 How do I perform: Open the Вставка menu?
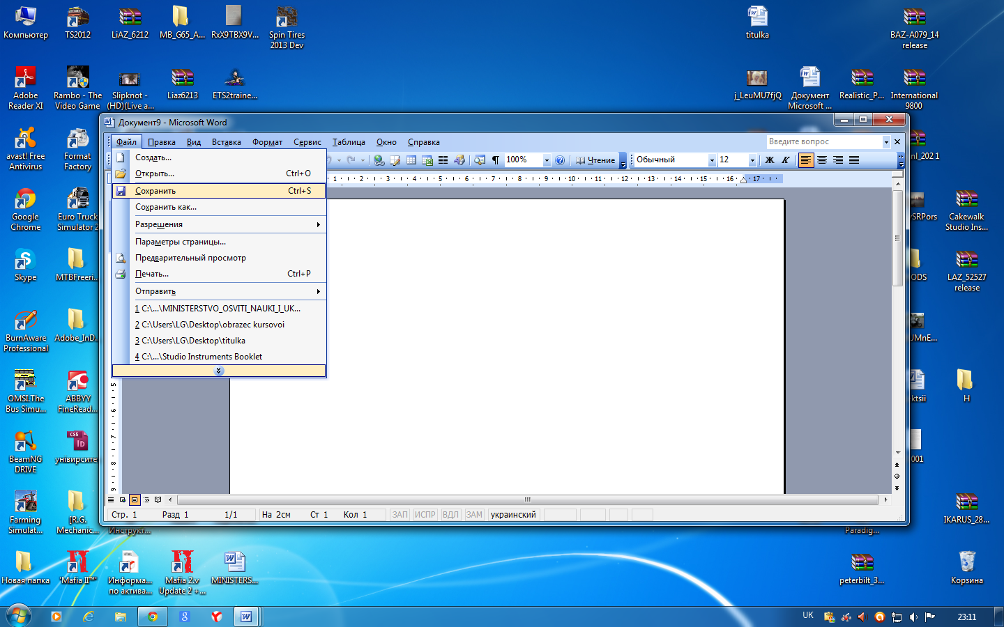point(227,142)
